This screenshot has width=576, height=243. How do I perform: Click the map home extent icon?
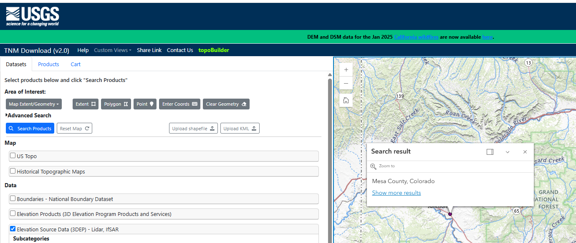[346, 100]
